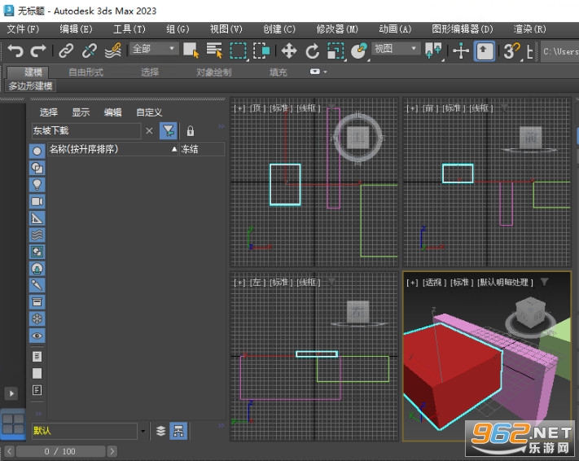Screen dimensions: 579x461
Task: Activate the Select and Scale tool
Action: pyautogui.click(x=336, y=51)
